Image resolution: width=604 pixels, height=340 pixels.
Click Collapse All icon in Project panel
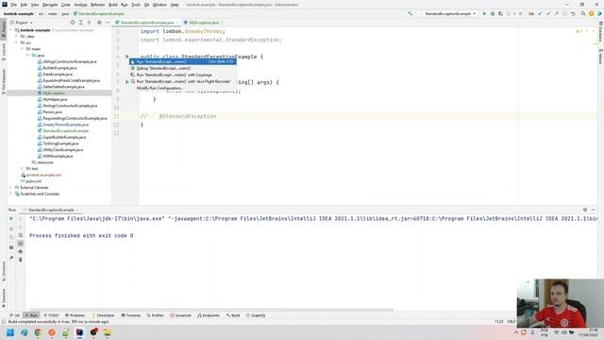pyautogui.click(x=89, y=23)
